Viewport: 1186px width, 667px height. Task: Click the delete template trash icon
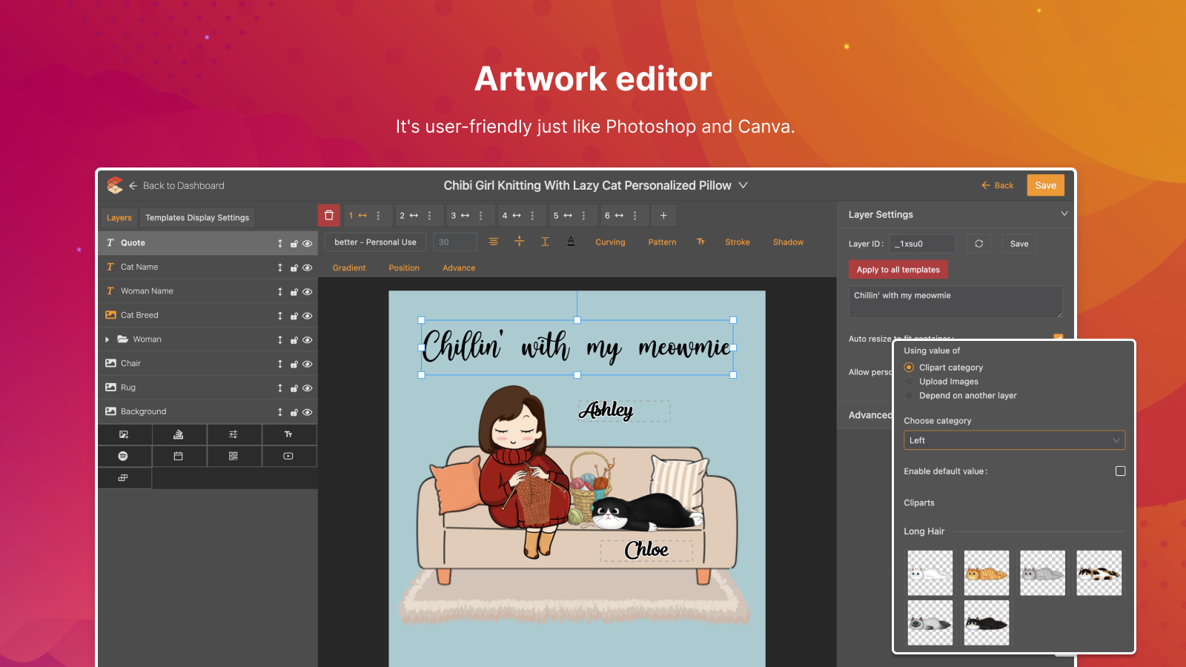click(x=328, y=215)
